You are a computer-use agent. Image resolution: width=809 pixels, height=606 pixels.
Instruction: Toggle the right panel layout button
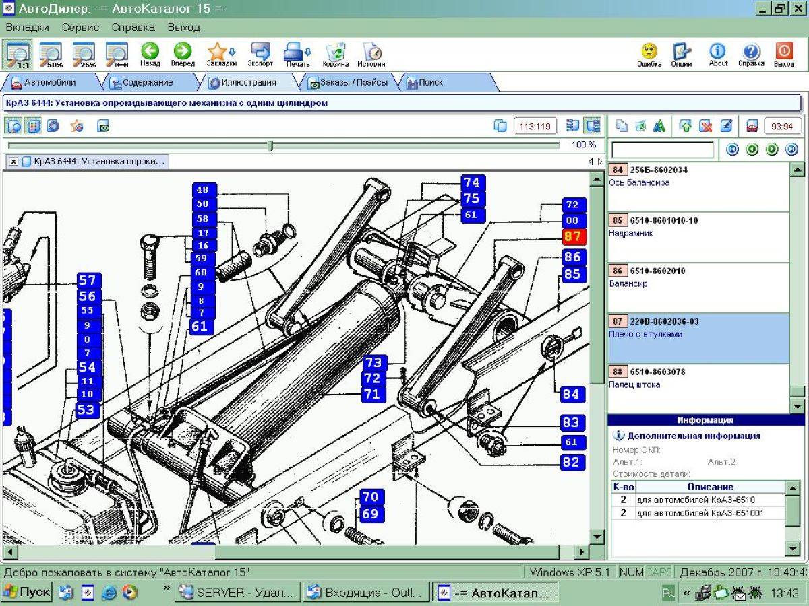pyautogui.click(x=593, y=126)
